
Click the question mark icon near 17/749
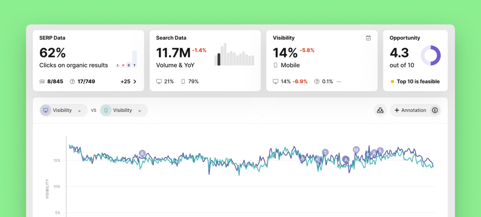tap(72, 81)
